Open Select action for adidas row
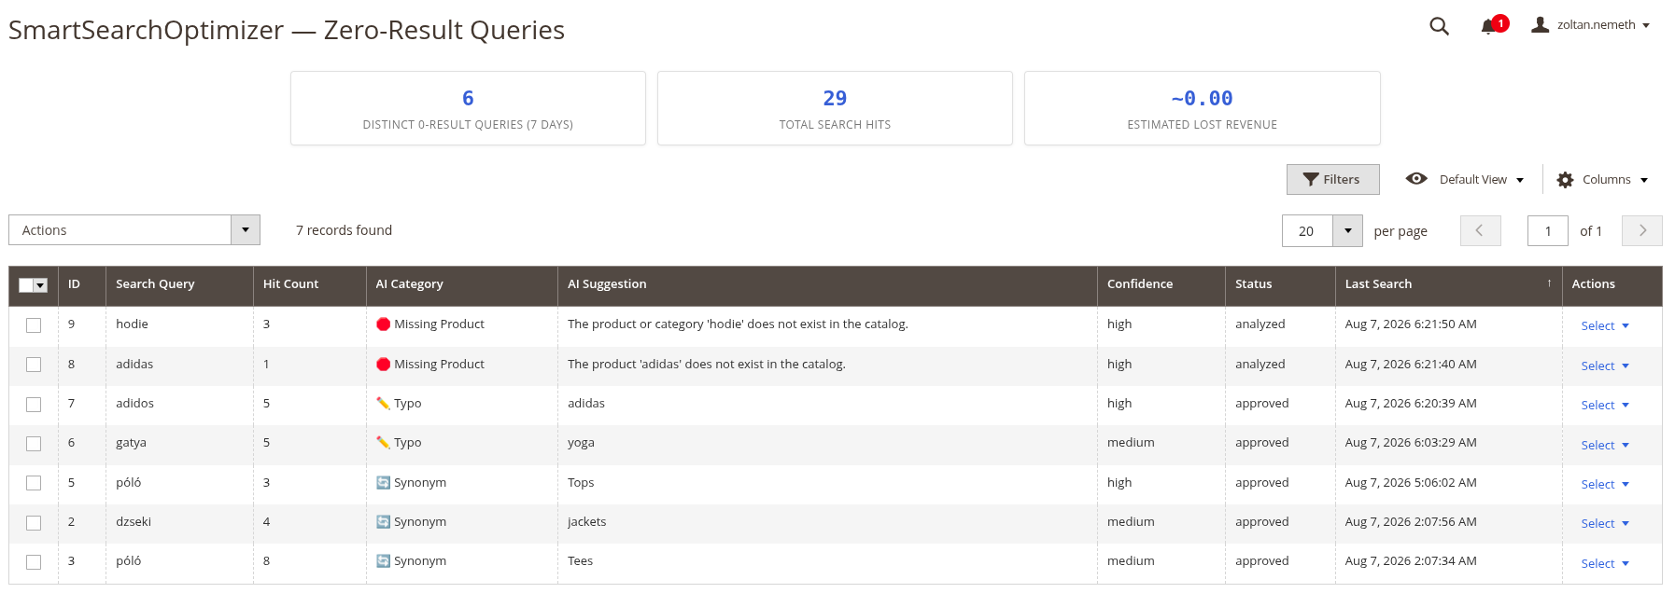 (1605, 366)
